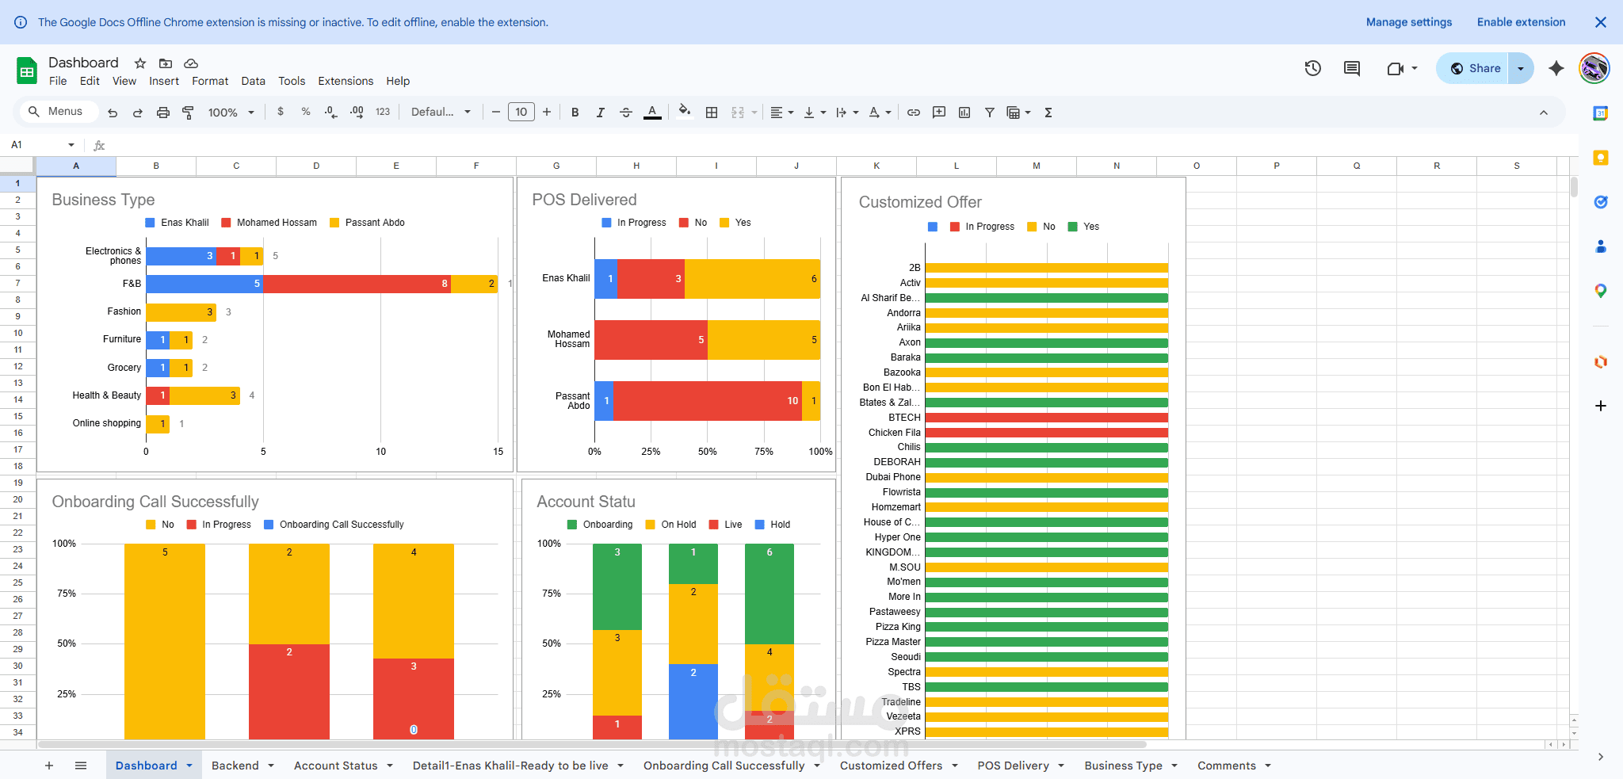Switch to the Account Status sheet tab
The height and width of the screenshot is (779, 1623).
point(336,766)
